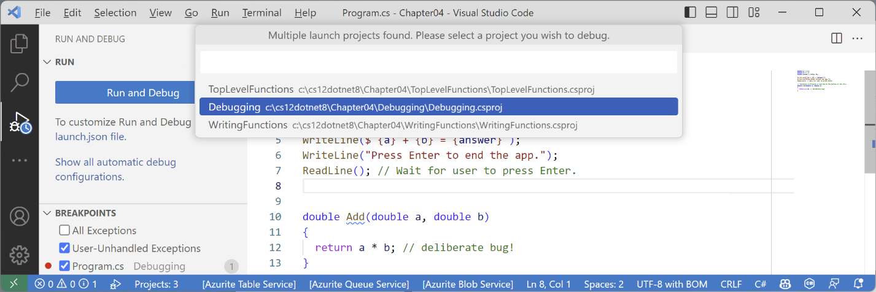Select the TopLevelFunctions project
Viewport: 876px width, 292px height.
pyautogui.click(x=438, y=89)
